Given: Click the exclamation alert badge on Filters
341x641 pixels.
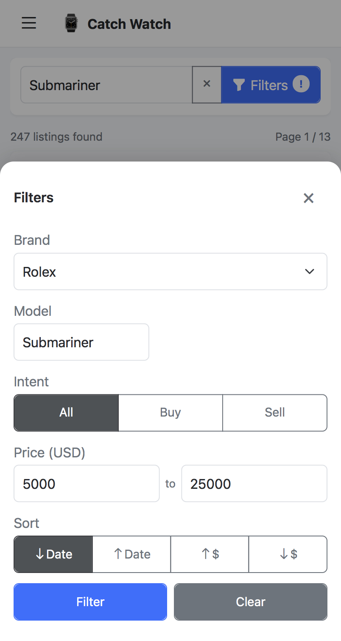Looking at the screenshot, I should (x=301, y=84).
